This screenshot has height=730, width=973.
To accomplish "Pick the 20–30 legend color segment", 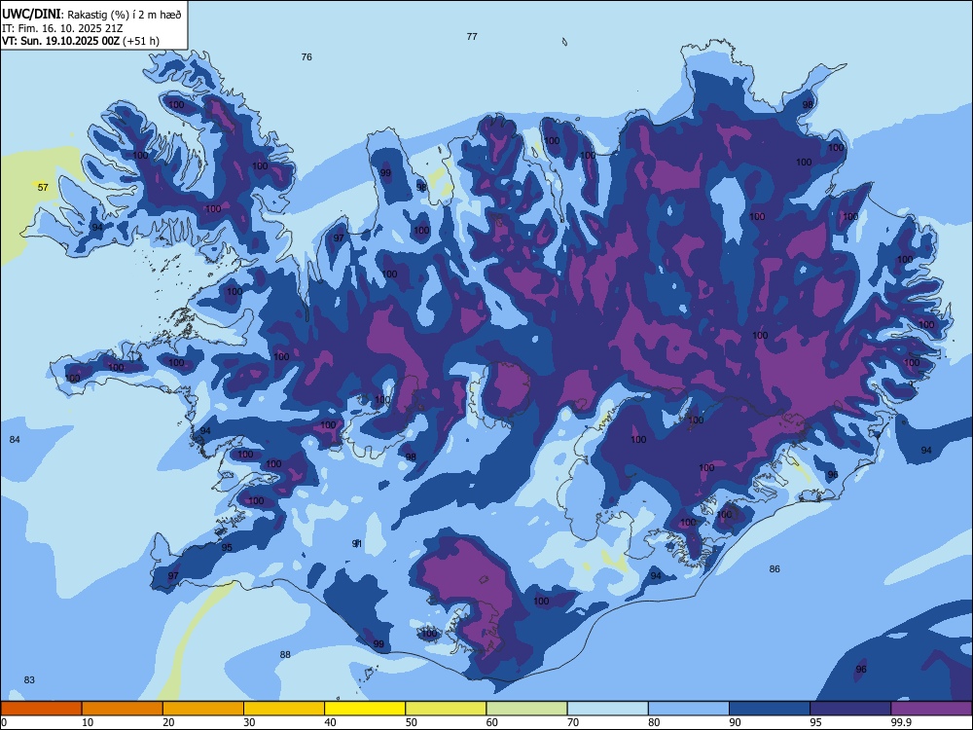I will point(203,709).
